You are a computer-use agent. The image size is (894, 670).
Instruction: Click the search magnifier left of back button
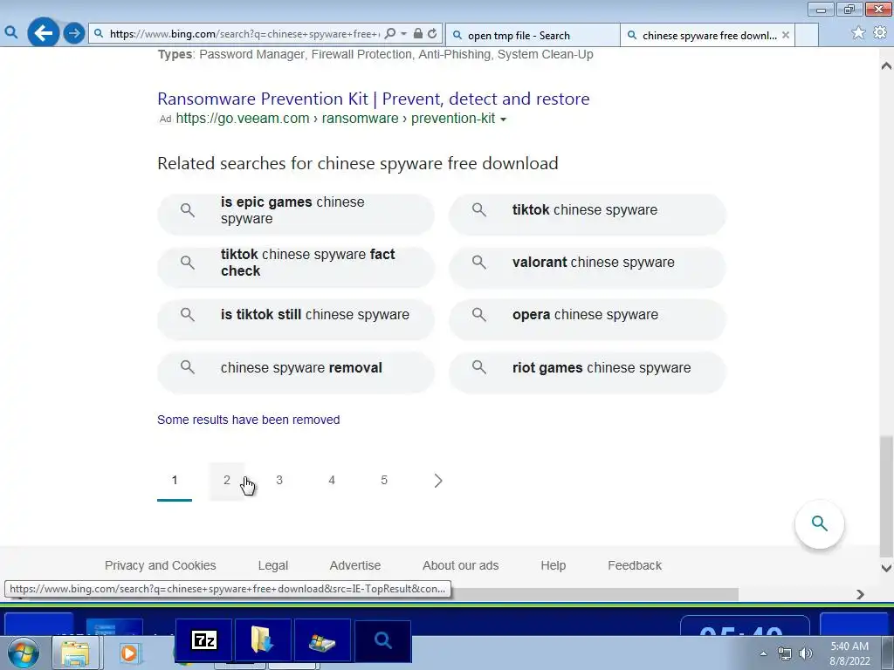pos(10,34)
